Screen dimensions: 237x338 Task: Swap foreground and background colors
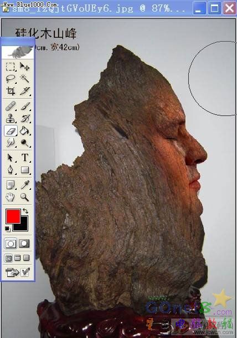point(25,210)
